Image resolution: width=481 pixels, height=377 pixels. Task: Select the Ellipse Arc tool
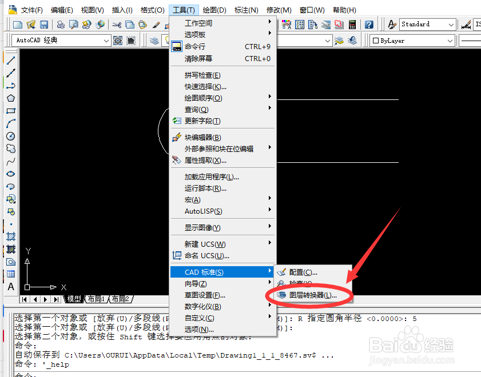pyautogui.click(x=11, y=186)
